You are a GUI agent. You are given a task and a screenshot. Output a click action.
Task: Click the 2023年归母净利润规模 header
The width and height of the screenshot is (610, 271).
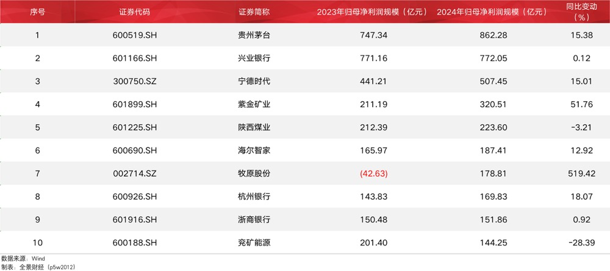(x=371, y=12)
